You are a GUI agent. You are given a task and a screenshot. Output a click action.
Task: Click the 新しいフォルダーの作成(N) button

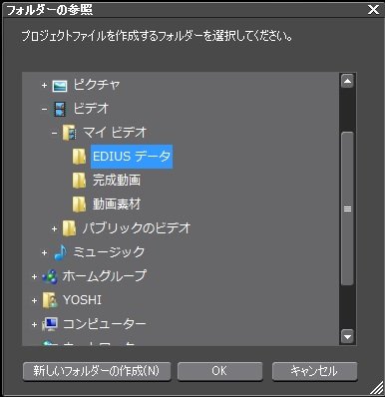[97, 371]
